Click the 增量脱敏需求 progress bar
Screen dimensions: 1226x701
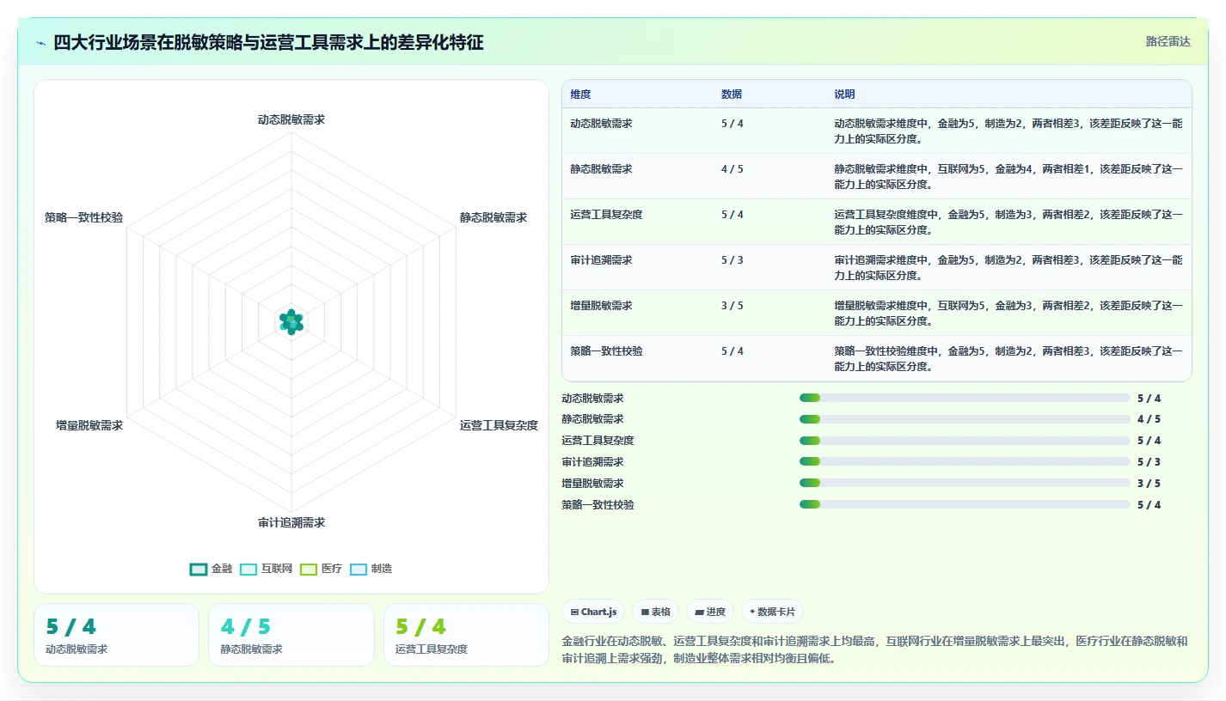click(965, 484)
